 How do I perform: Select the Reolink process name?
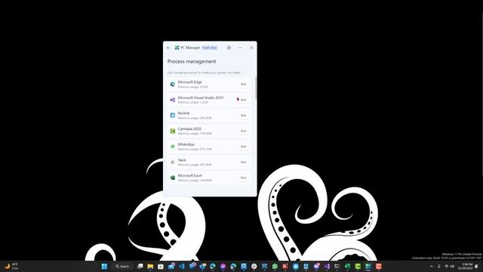(183, 113)
